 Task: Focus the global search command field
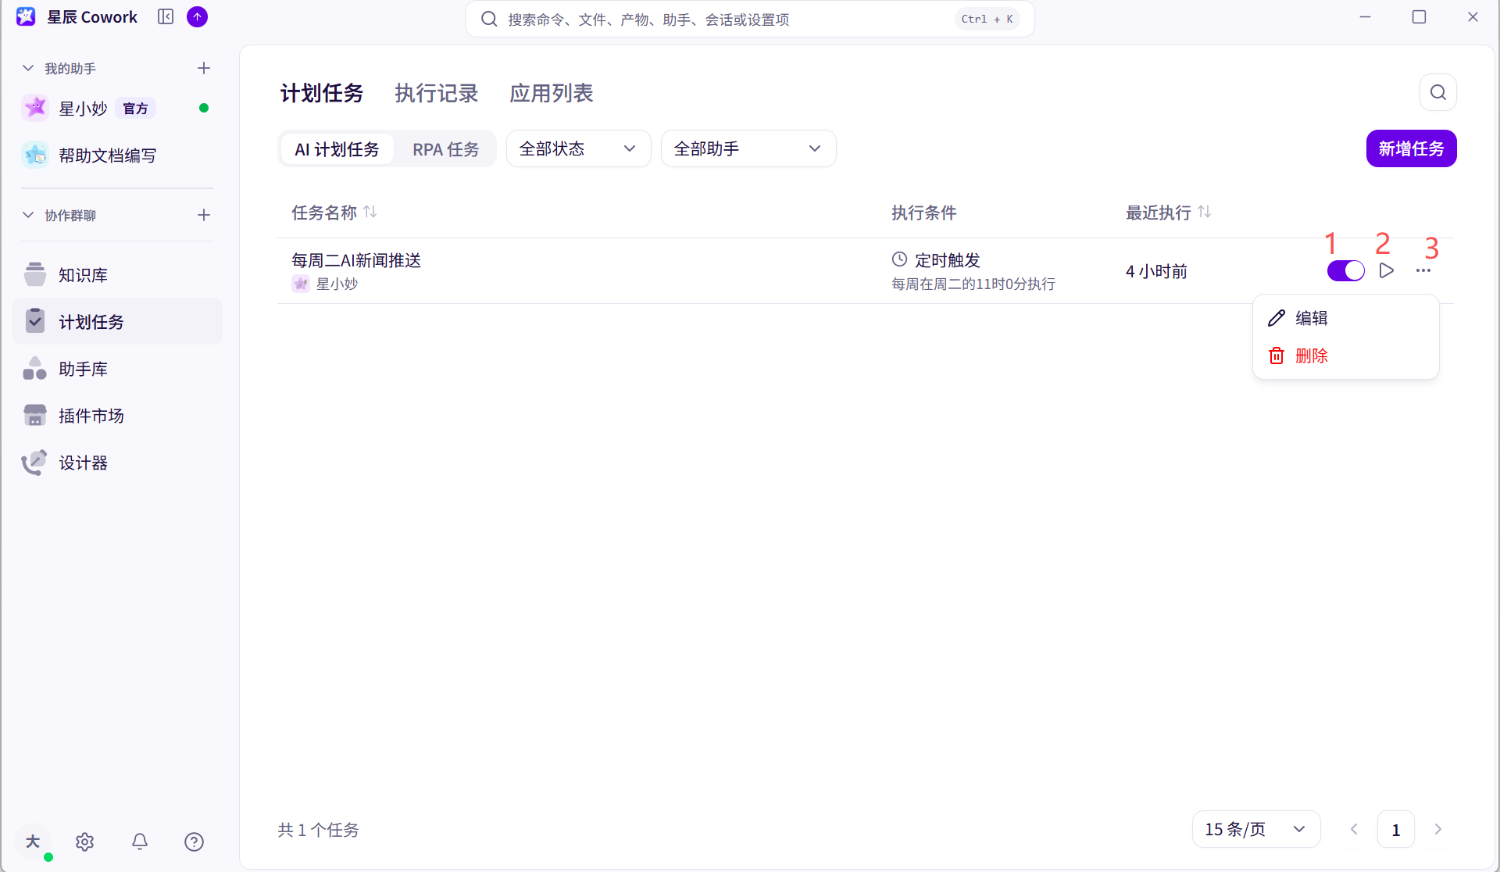tap(750, 19)
